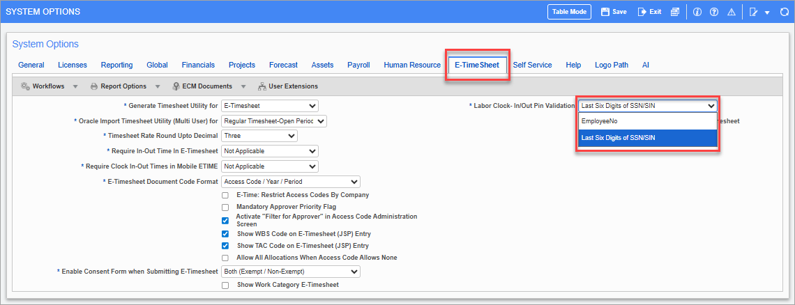This screenshot has height=305, width=795.
Task: Click ECM Documents in the toolbar
Action: coord(202,86)
